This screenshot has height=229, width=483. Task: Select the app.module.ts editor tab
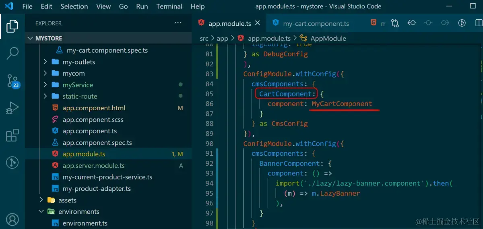[x=228, y=23]
